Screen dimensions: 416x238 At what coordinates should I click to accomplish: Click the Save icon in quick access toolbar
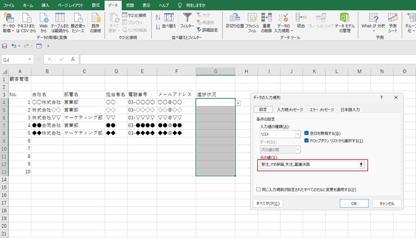point(4,46)
